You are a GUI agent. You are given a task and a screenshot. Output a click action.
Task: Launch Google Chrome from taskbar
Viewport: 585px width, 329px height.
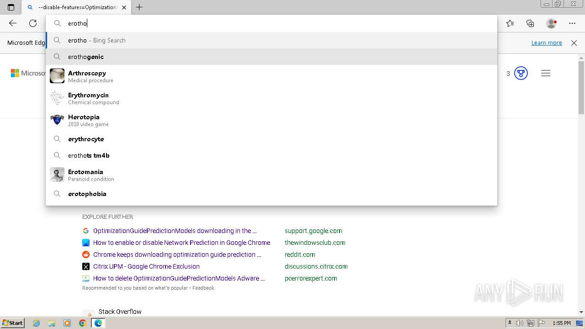(x=83, y=323)
